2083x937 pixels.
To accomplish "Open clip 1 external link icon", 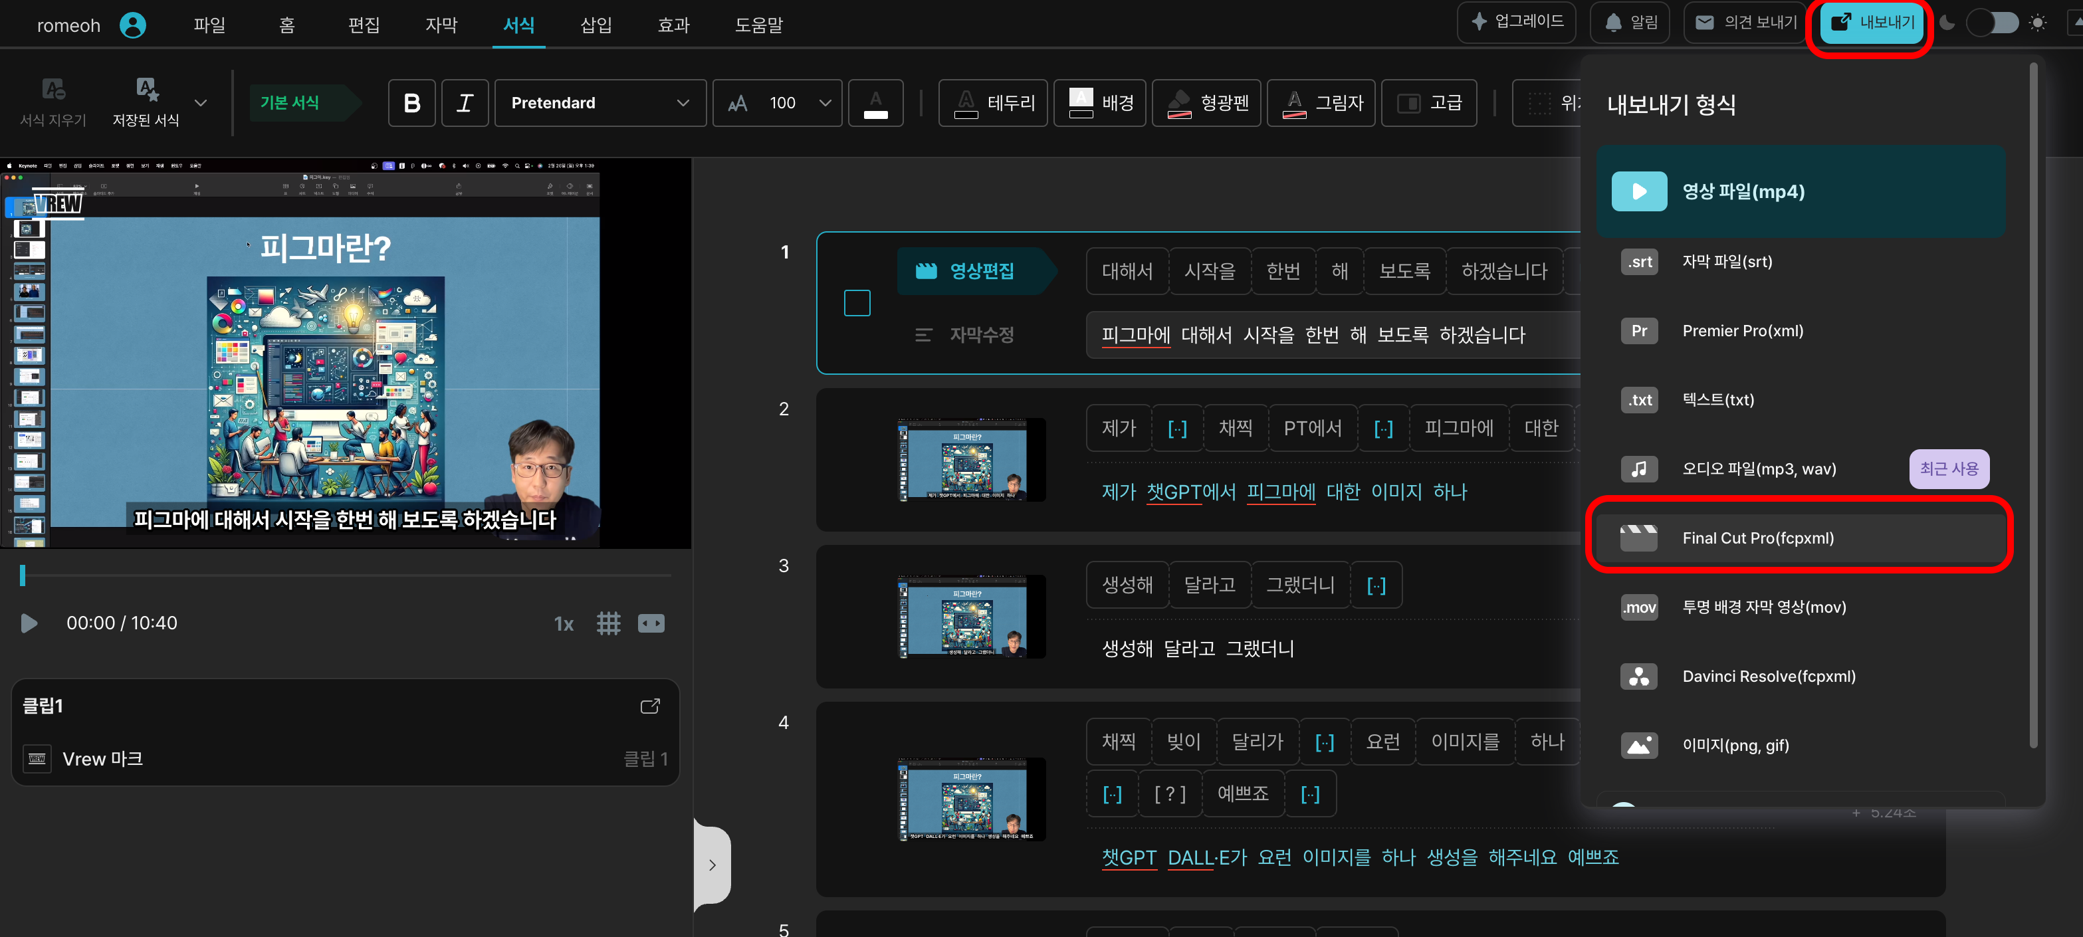I will (x=649, y=706).
